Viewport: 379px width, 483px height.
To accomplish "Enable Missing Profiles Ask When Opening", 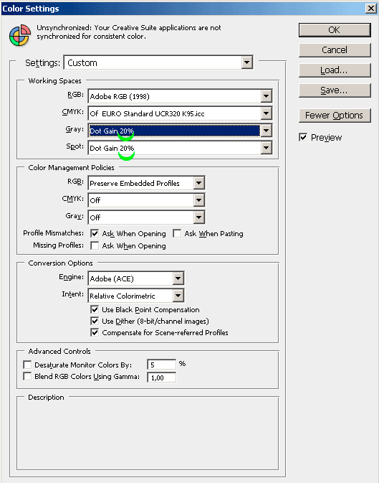I will click(x=95, y=246).
